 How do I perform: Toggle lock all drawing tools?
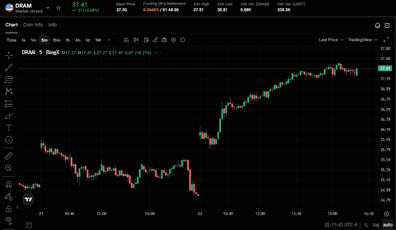[8, 209]
